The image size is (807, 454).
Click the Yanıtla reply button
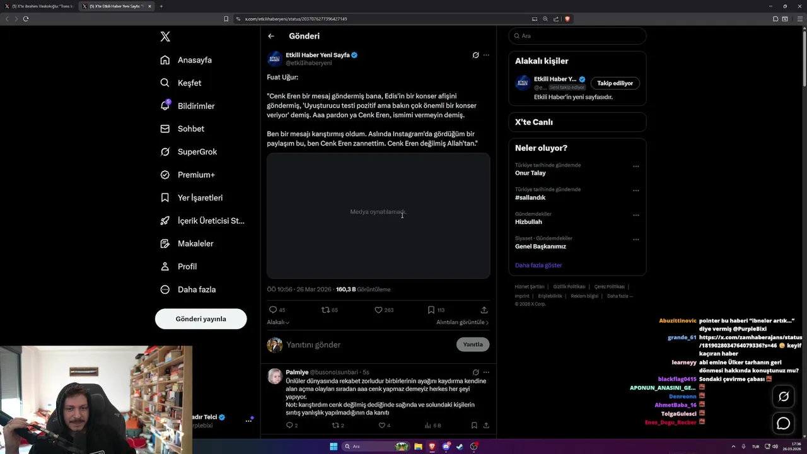[473, 344]
